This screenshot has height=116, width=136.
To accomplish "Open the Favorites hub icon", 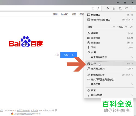I will [x=107, y=8].
